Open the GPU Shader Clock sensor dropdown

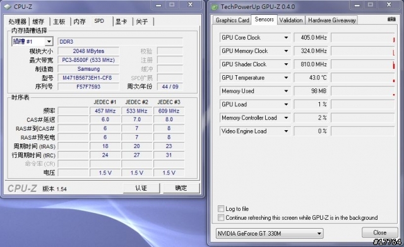286,64
